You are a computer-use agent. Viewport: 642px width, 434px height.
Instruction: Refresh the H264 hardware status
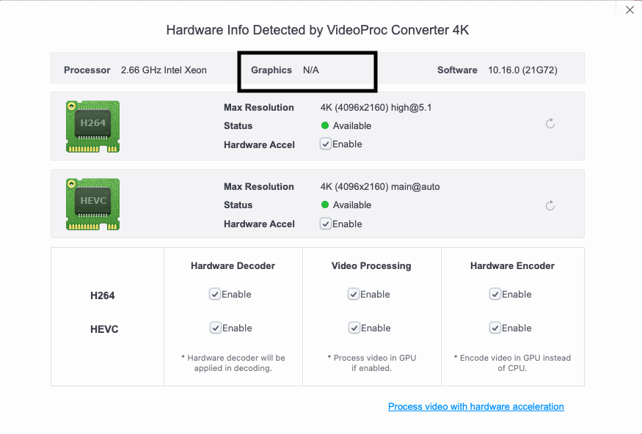[x=550, y=124]
